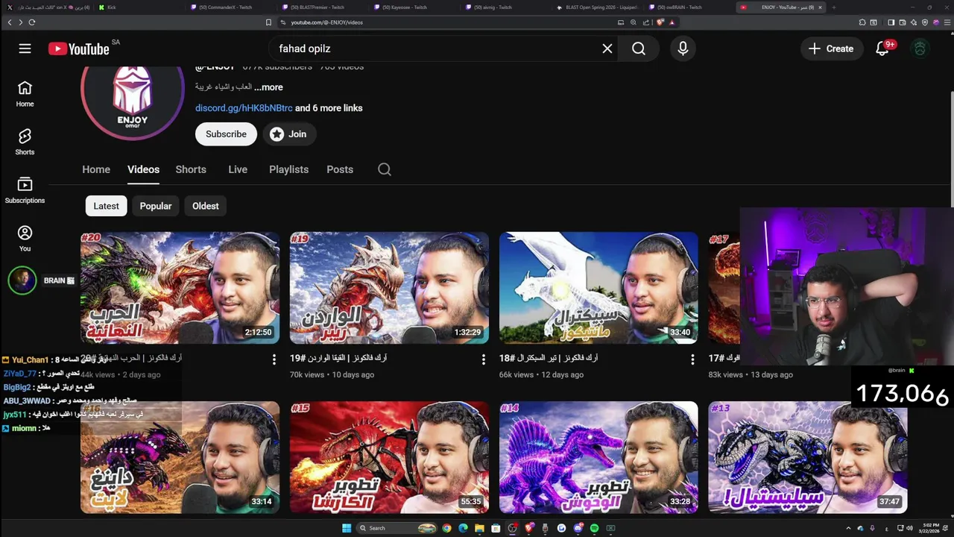Open the options menu for video #19 الواردن ريبر
Image resolution: width=954 pixels, height=537 pixels.
click(483, 359)
